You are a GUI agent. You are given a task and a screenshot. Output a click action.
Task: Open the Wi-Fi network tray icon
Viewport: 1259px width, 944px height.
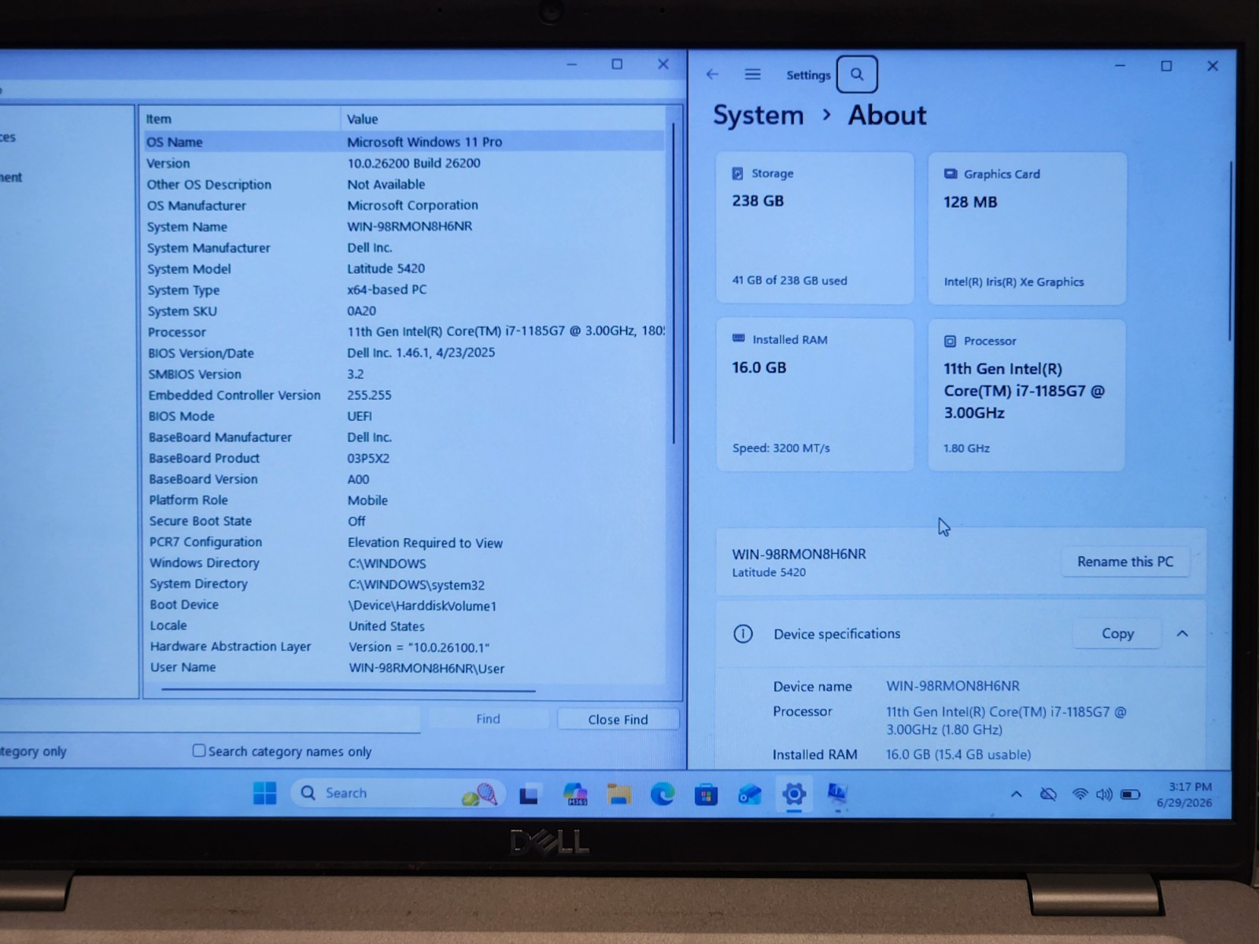coord(1080,795)
